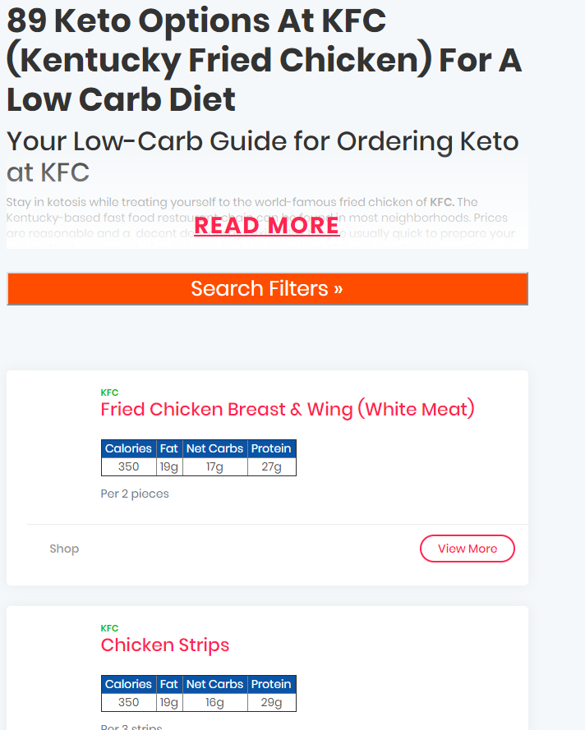Click the Low-Carb Guide subtitle text
The width and height of the screenshot is (585, 730).
(x=261, y=156)
